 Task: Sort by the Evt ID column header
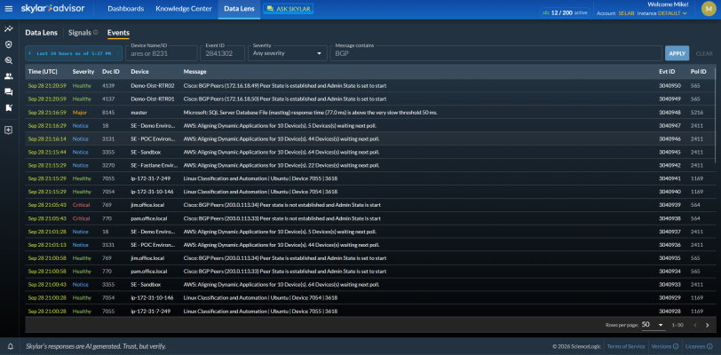coord(667,72)
